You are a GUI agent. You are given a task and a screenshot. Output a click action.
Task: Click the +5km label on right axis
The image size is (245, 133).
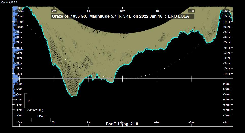[226, 105]
